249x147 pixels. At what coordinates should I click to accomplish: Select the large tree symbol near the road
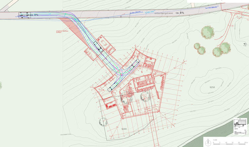207,32
